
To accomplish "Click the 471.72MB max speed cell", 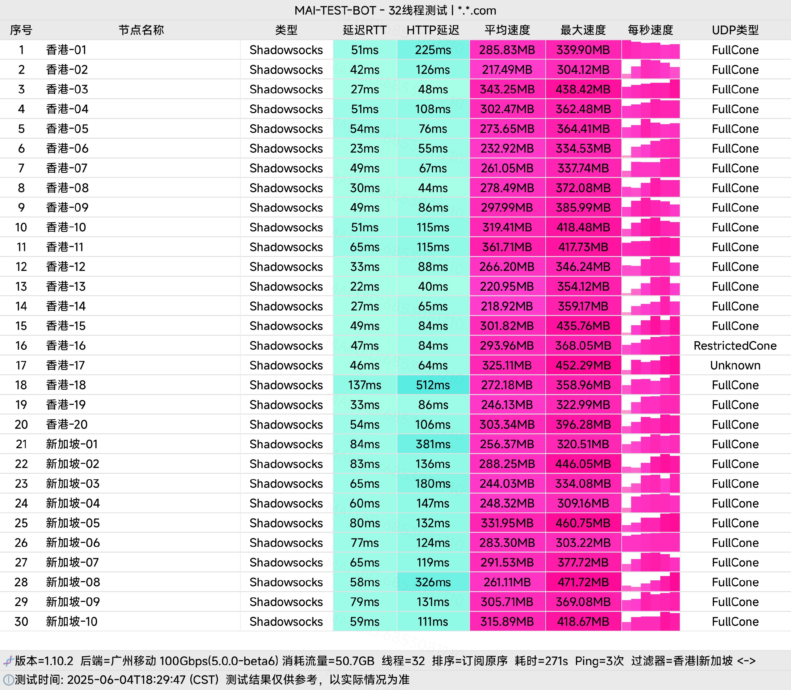I will 583,582.
